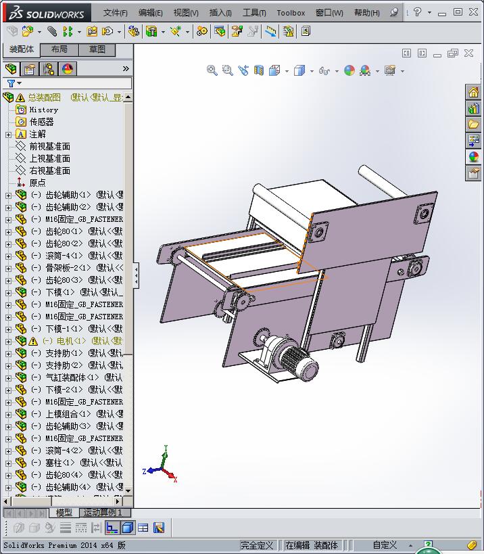Click the Previous View icon
484x554 pixels.
pos(243,70)
